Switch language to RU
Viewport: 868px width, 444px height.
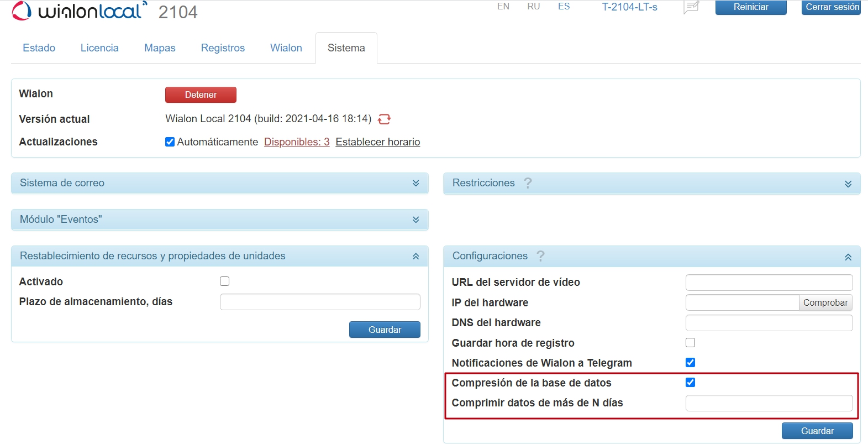click(534, 7)
